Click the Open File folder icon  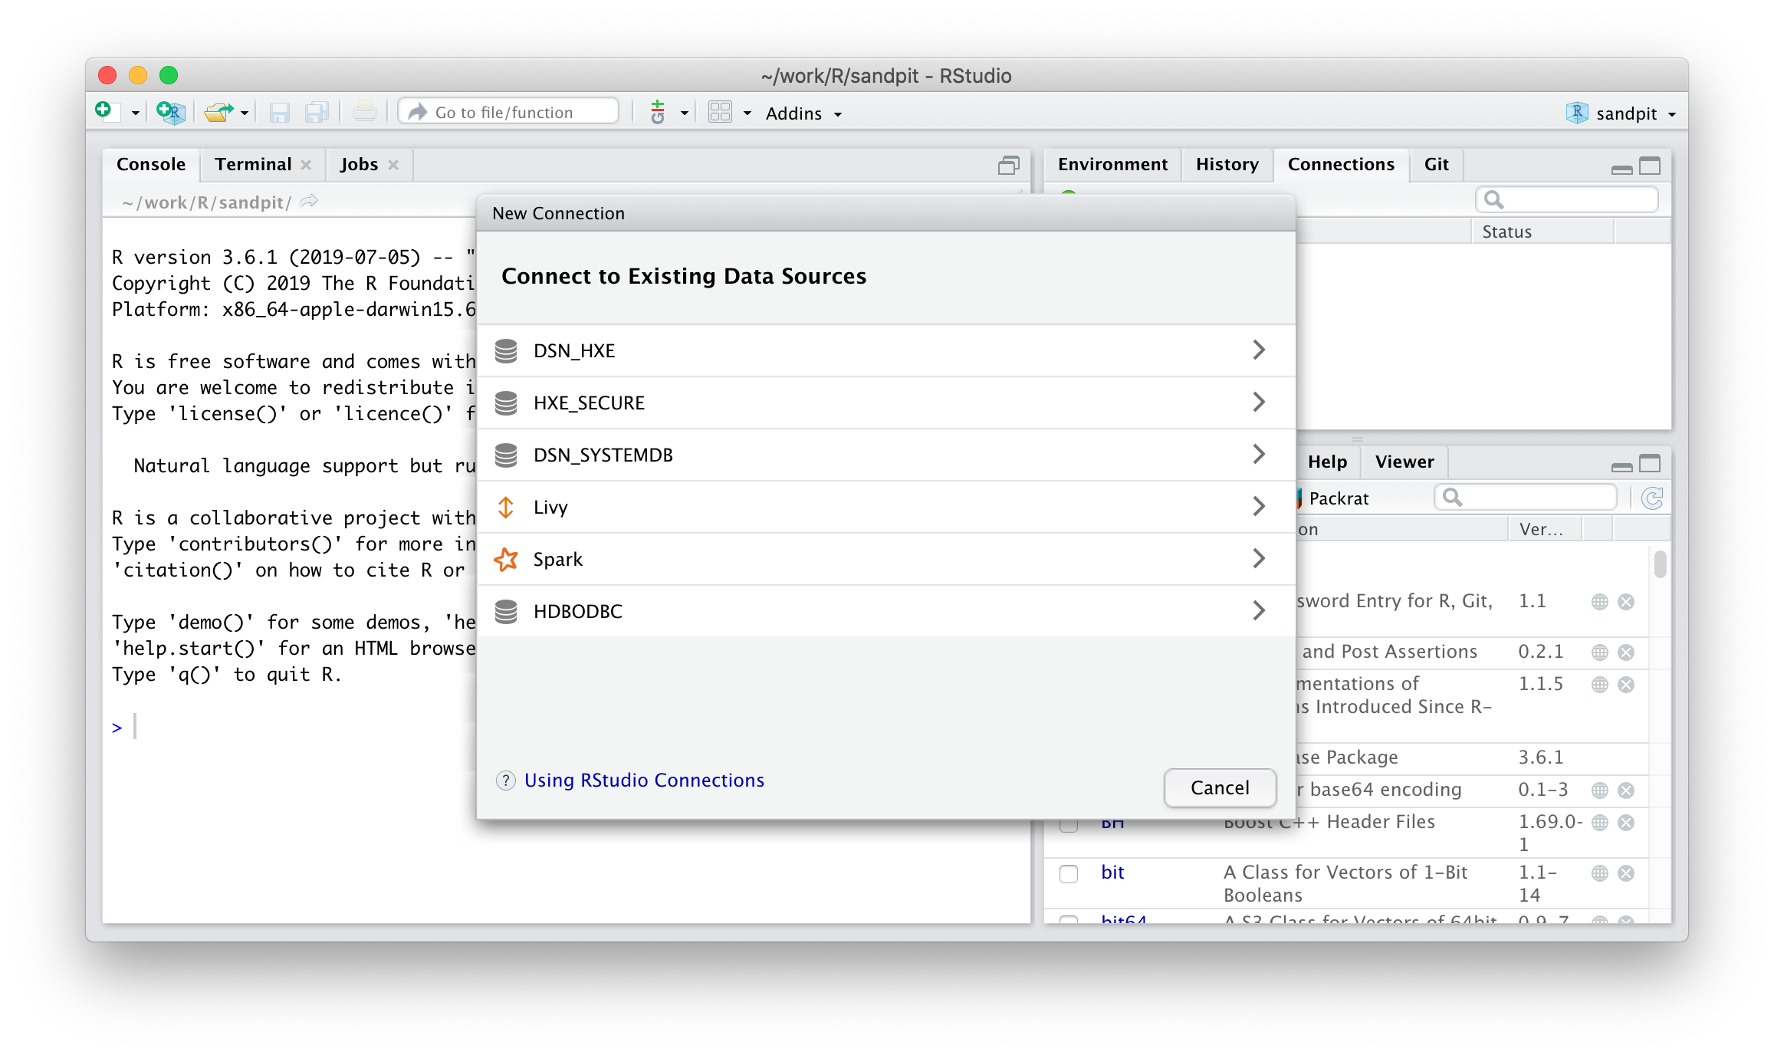pyautogui.click(x=218, y=113)
